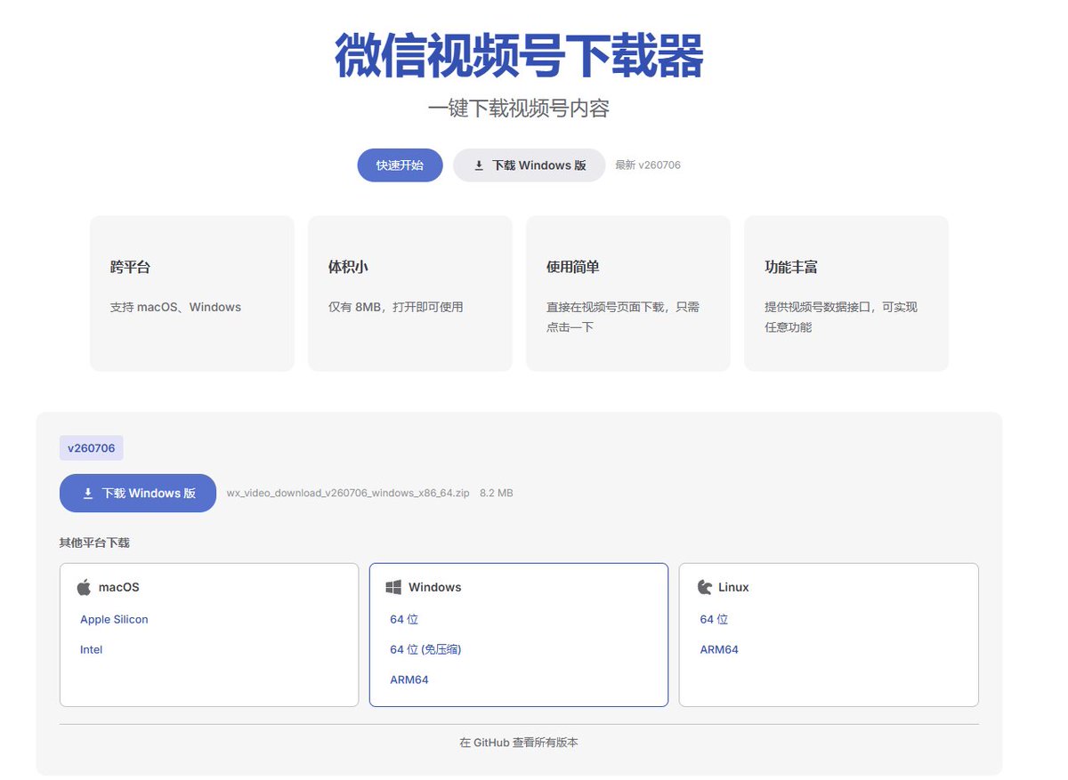Image resolution: width=1068 pixels, height=780 pixels.
Task: Click the top 下载 Windows 版 gray button
Action: point(529,165)
